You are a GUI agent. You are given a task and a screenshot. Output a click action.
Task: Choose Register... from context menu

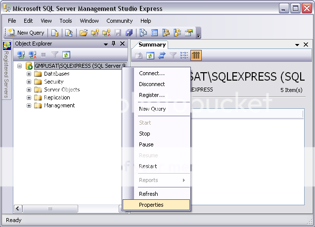(156, 95)
